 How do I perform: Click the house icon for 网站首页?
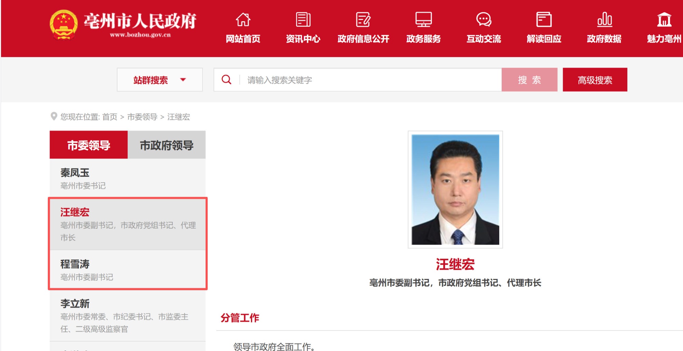click(243, 20)
